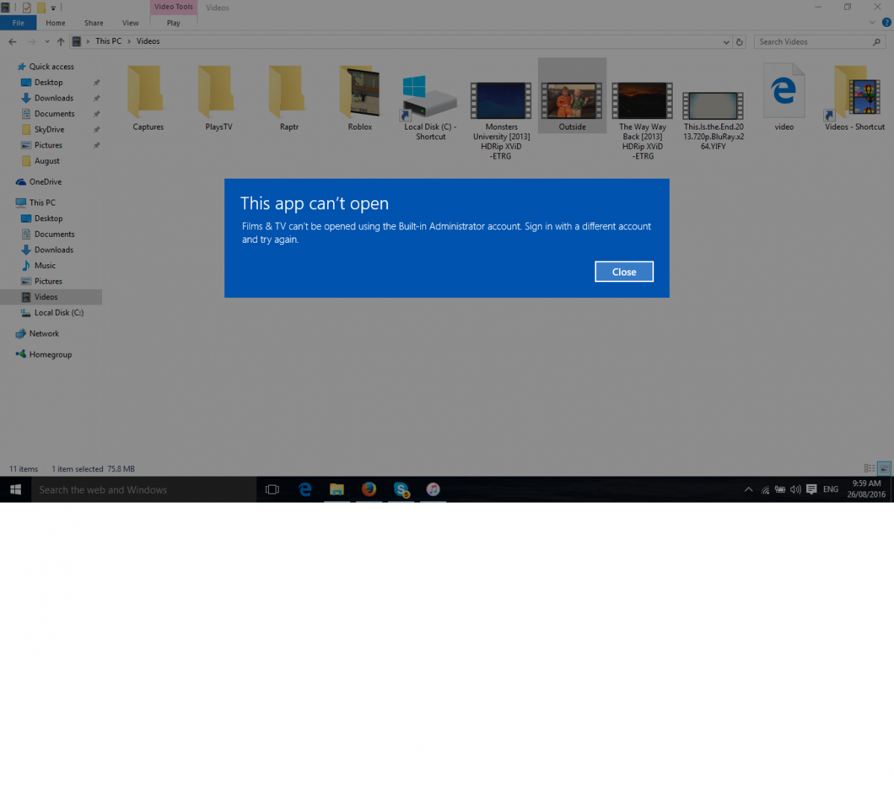
Task: Go forward with the Forward arrow
Action: click(31, 42)
